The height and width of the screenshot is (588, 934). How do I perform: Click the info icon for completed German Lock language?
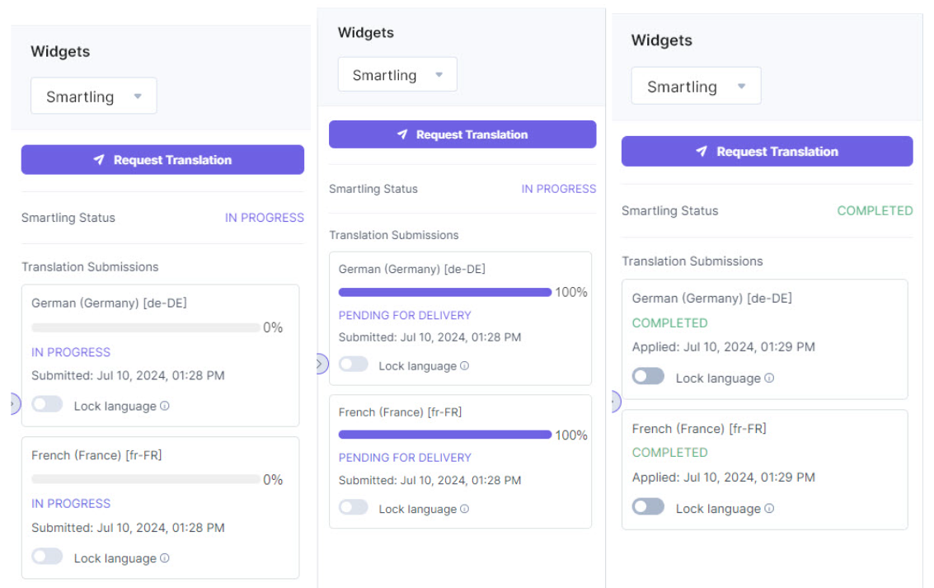[770, 378]
